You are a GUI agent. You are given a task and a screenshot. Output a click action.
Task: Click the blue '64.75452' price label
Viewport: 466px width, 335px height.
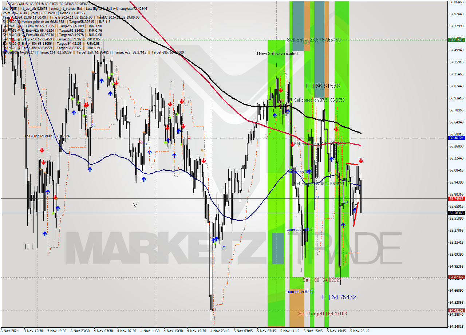339,297
